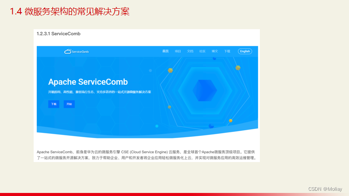Click the tagline starting with 开箱即用
Viewport: 349px width, 196px height.
click(x=100, y=92)
